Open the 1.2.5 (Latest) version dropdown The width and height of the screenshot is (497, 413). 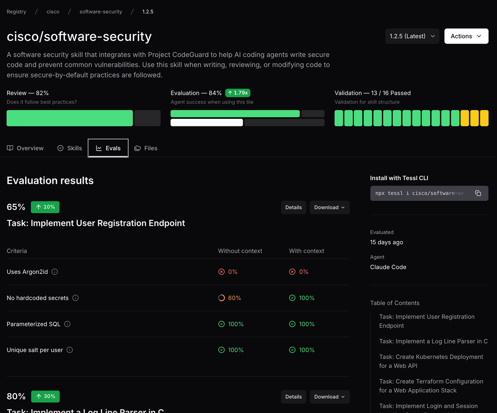point(412,36)
